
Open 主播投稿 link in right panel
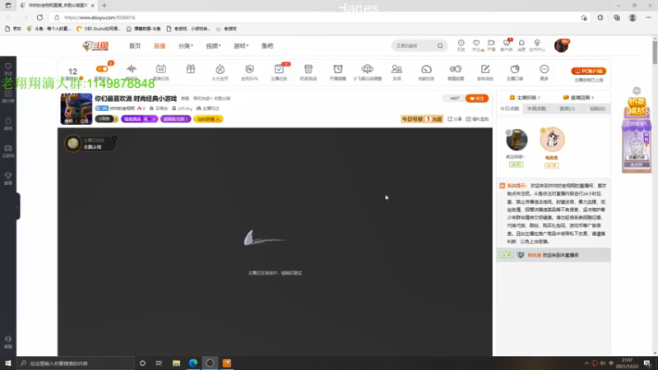[x=525, y=98]
